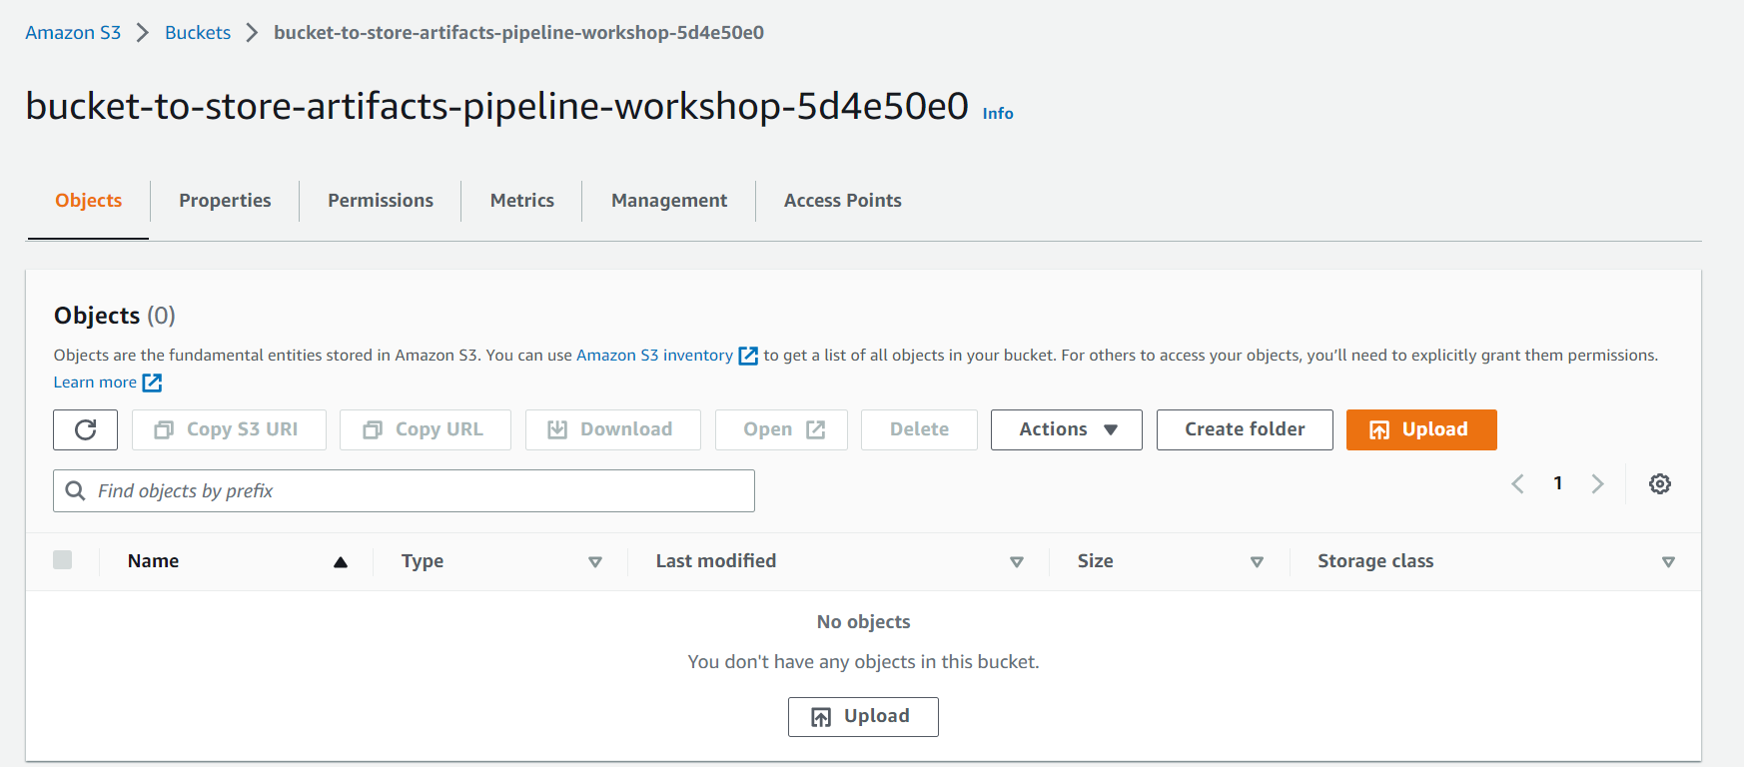Screen dimensions: 1744x767
Task: Open the Permissions tab
Action: click(381, 201)
